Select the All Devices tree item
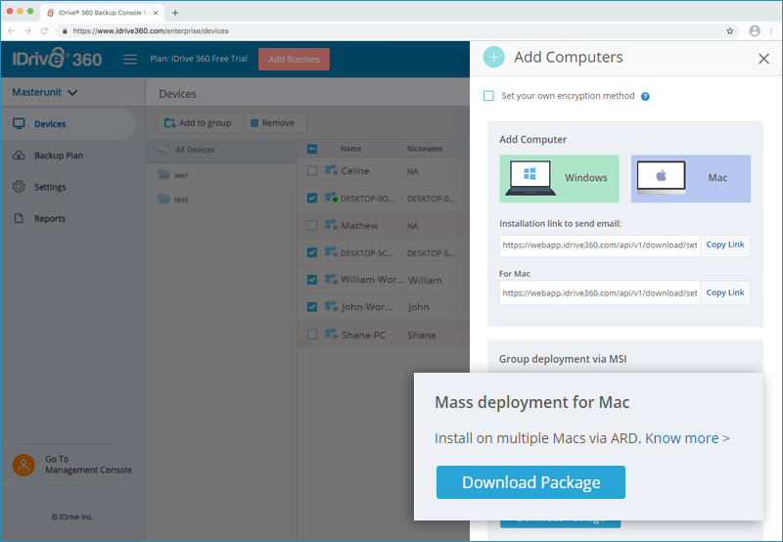Screen dimensions: 783x542 (x=221, y=150)
